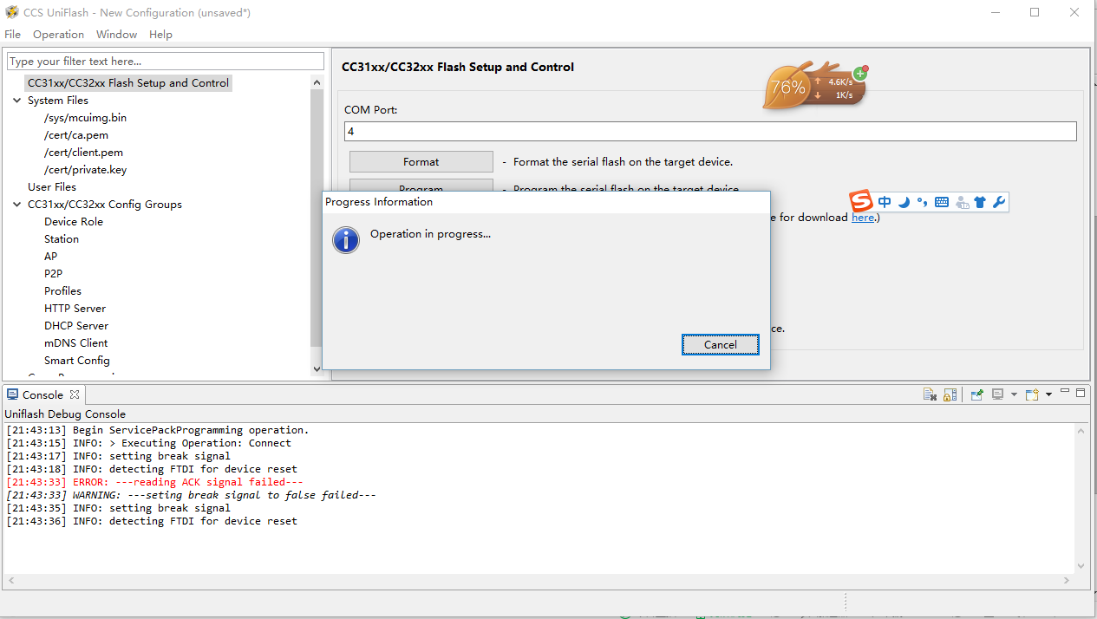Select the Profiles config item

pyautogui.click(x=62, y=291)
